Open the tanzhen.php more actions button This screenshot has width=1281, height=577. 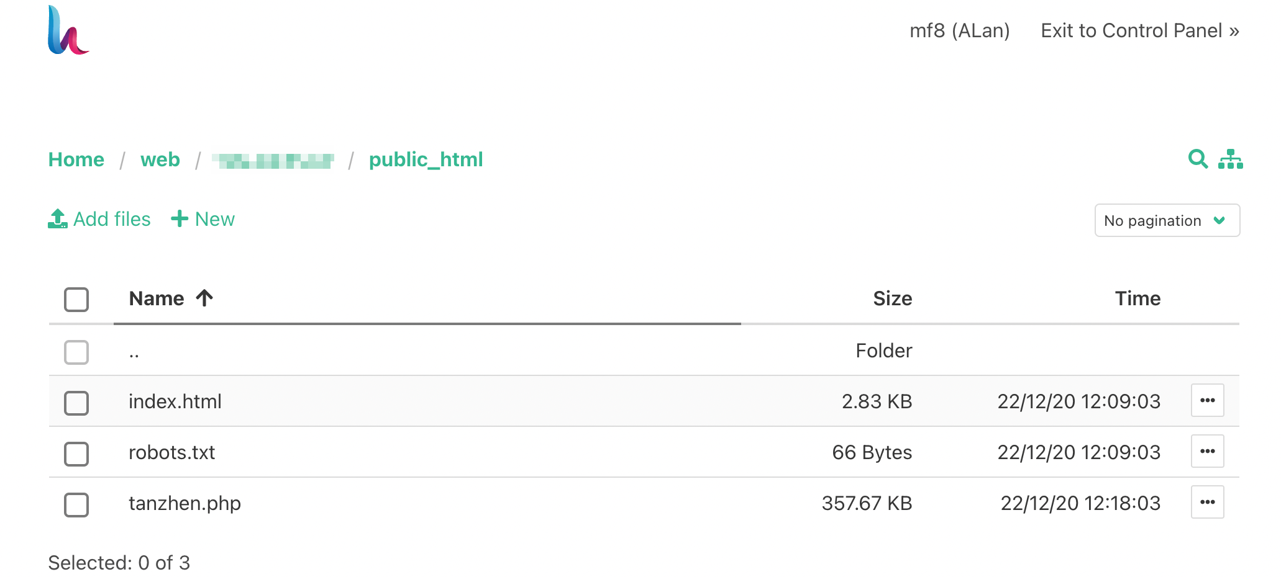(x=1207, y=503)
